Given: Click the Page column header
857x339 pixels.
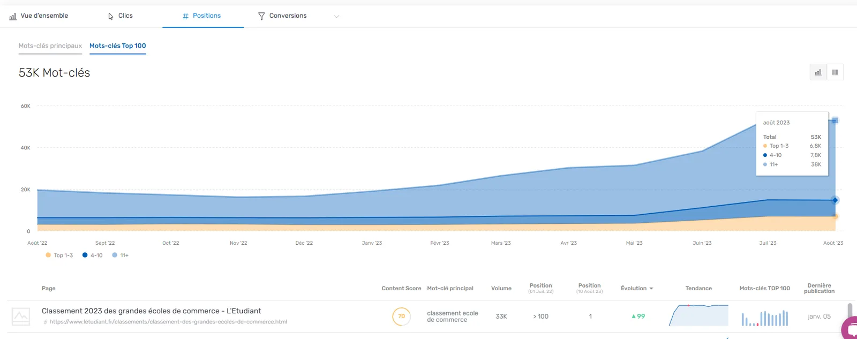Looking at the screenshot, I should coord(49,289).
